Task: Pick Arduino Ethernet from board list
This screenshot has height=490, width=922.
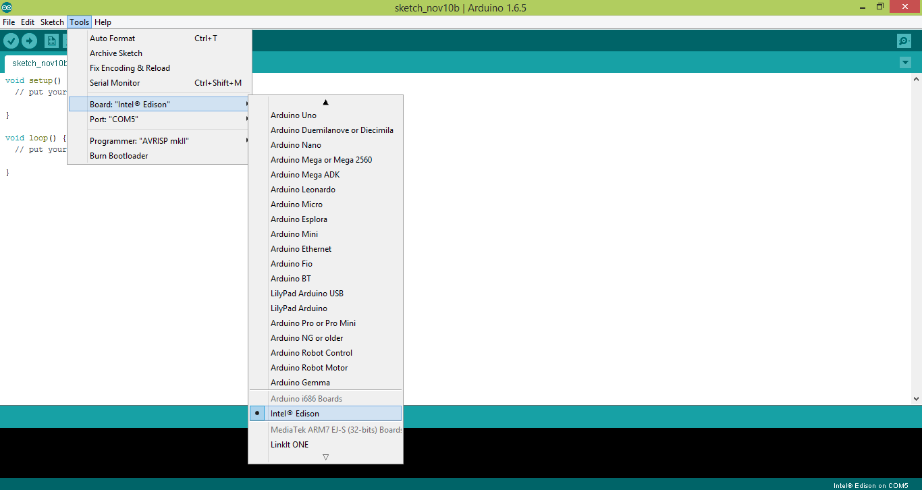Action: (325, 249)
